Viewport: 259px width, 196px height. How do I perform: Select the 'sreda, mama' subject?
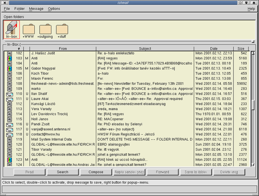(108, 109)
